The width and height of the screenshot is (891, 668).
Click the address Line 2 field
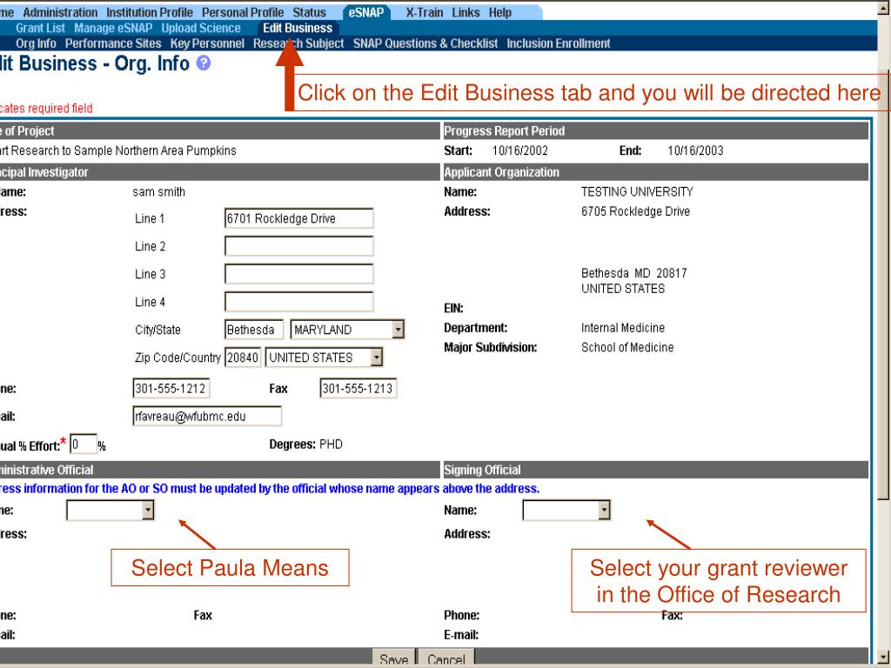[x=299, y=246]
